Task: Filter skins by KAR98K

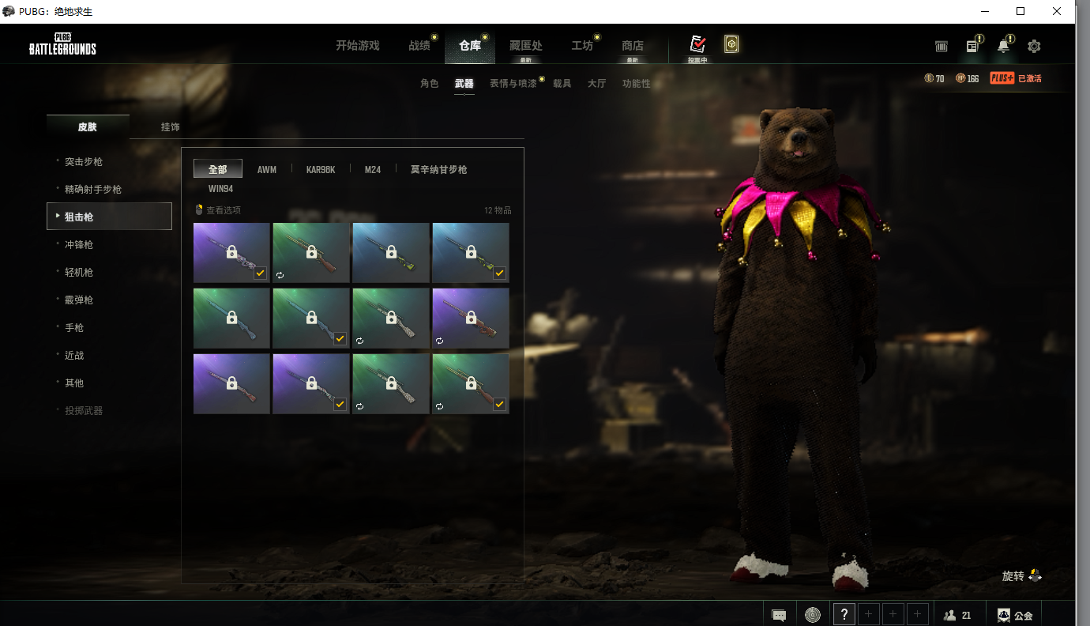Action: pos(321,169)
